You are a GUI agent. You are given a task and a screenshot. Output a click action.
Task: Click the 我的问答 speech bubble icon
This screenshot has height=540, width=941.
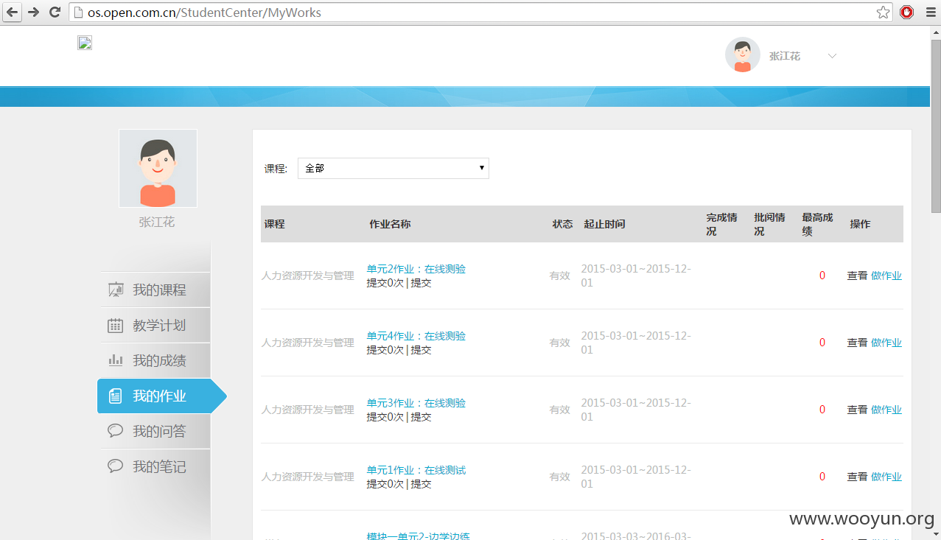(116, 431)
